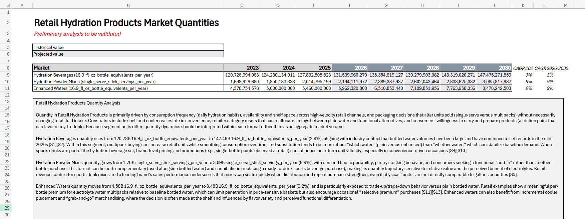The height and width of the screenshot is (219, 585).
Task: Click cell value 5,460,000,000
Action: (x=314, y=88)
